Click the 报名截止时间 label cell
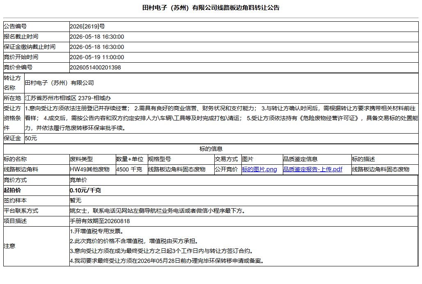 point(37,37)
